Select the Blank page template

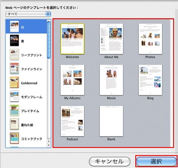(x=111, y=121)
